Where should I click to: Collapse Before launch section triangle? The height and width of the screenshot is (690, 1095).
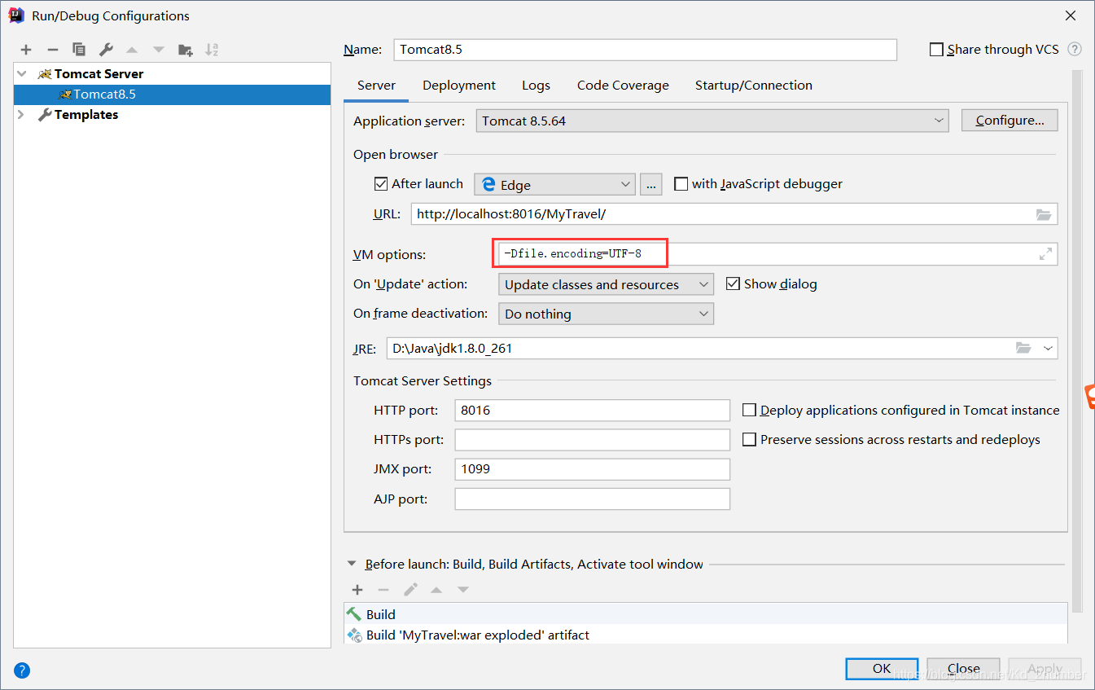click(x=352, y=564)
